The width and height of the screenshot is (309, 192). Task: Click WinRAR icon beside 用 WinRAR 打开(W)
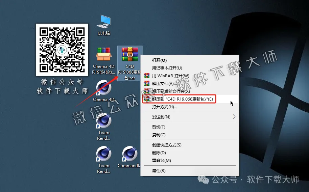pos(147,76)
